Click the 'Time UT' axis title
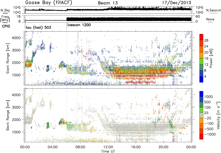This screenshot has width=221, height=153. pos(108,151)
